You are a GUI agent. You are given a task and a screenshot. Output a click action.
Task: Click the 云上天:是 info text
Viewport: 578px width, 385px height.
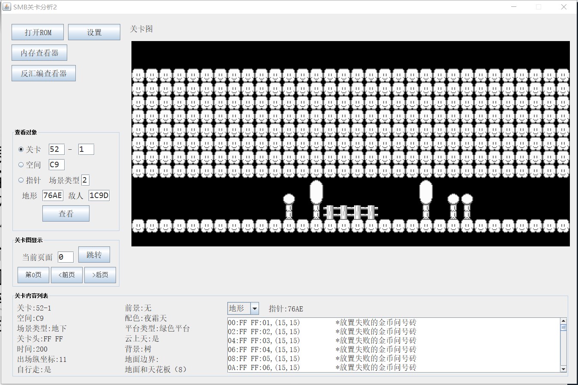pos(142,339)
